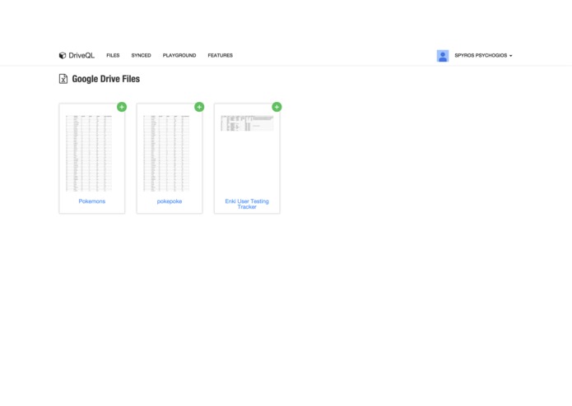Go to the SYNCED page
Screen dimensions: 572x406
tap(142, 55)
